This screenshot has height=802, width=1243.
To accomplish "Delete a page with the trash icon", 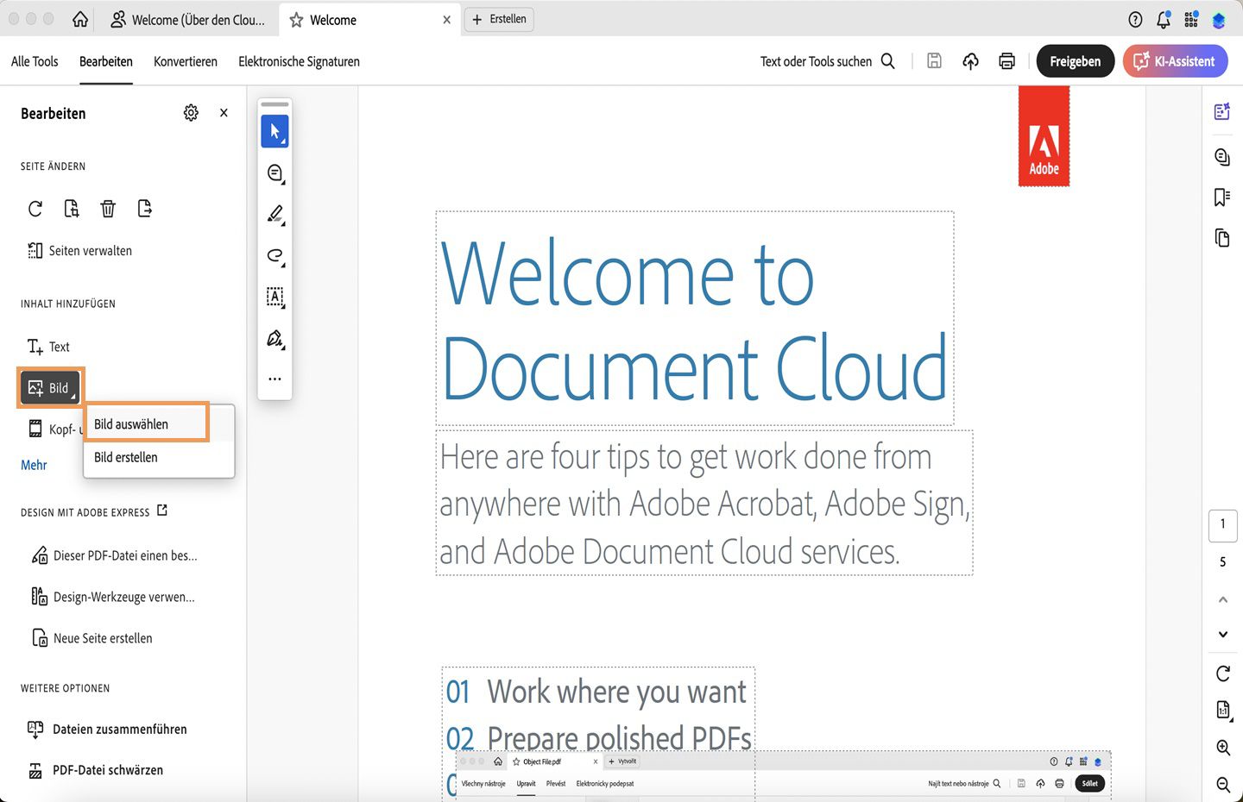I will coord(107,208).
